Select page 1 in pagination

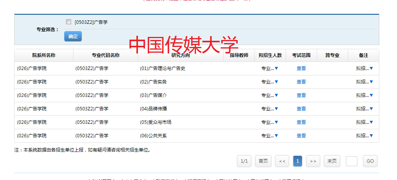pyautogui.click(x=297, y=161)
